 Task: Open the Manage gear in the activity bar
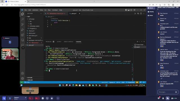point(22,79)
